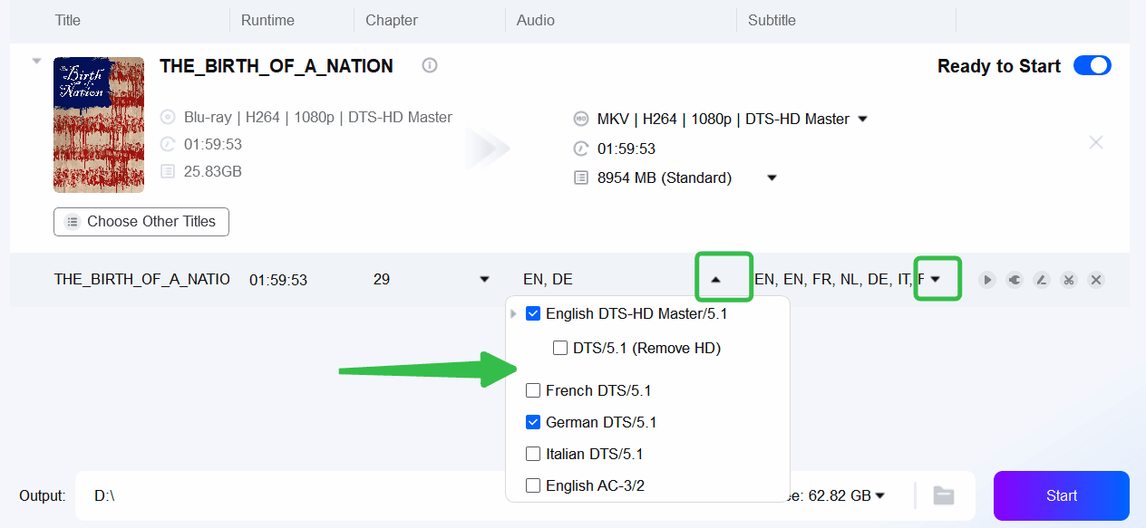
Task: Enable French DTS/5.1 audio track
Action: click(x=533, y=391)
